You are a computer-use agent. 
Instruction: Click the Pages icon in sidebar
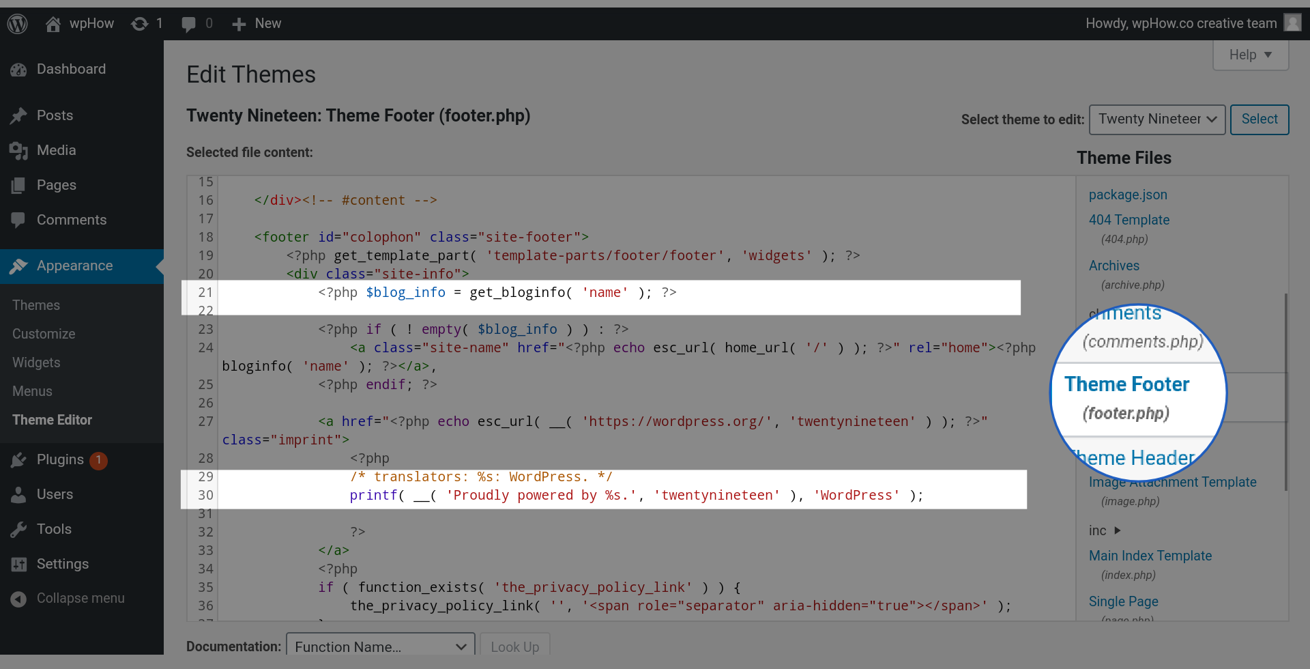(x=18, y=186)
